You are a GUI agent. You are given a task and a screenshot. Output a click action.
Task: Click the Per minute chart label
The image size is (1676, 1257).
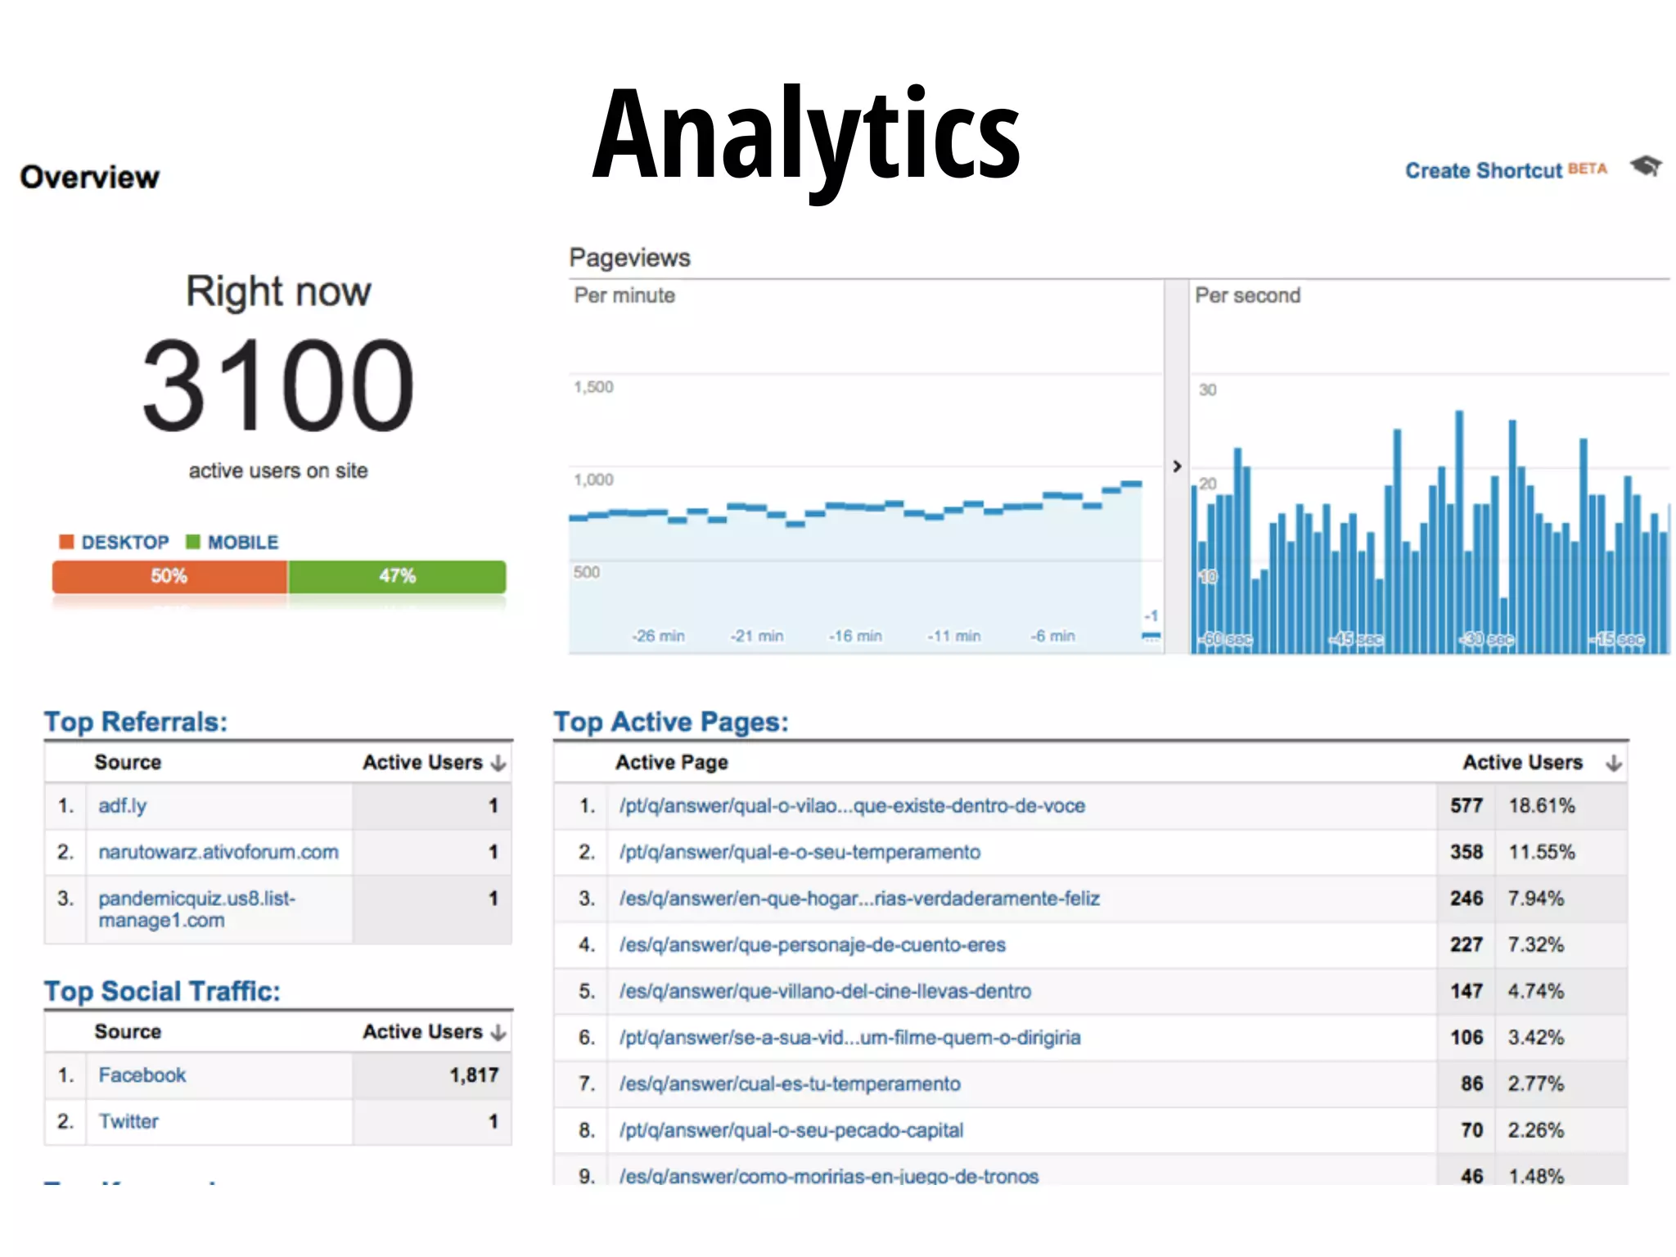tap(624, 295)
